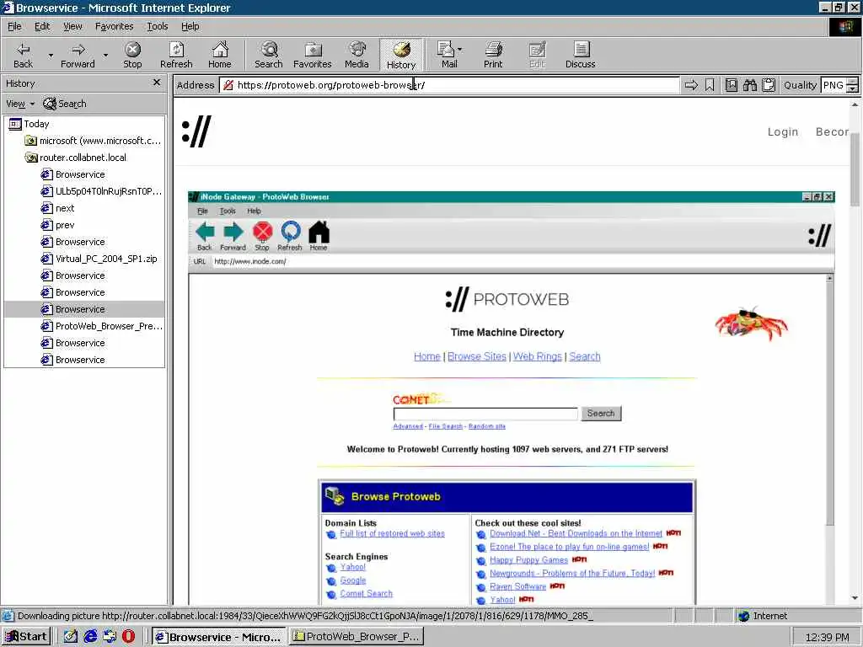
Task: Click the address bar URL field
Action: [x=452, y=85]
